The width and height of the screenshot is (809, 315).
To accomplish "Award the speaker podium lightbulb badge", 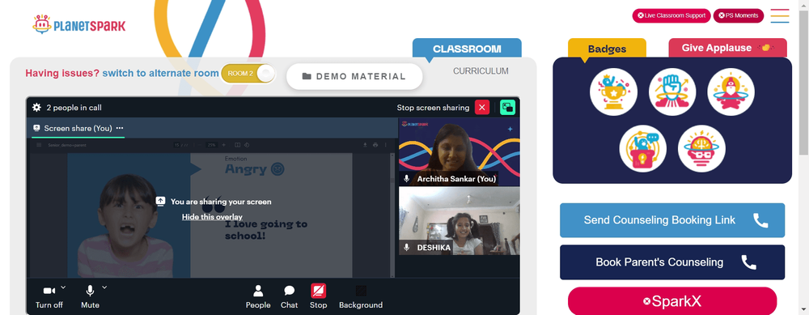I will (x=643, y=149).
